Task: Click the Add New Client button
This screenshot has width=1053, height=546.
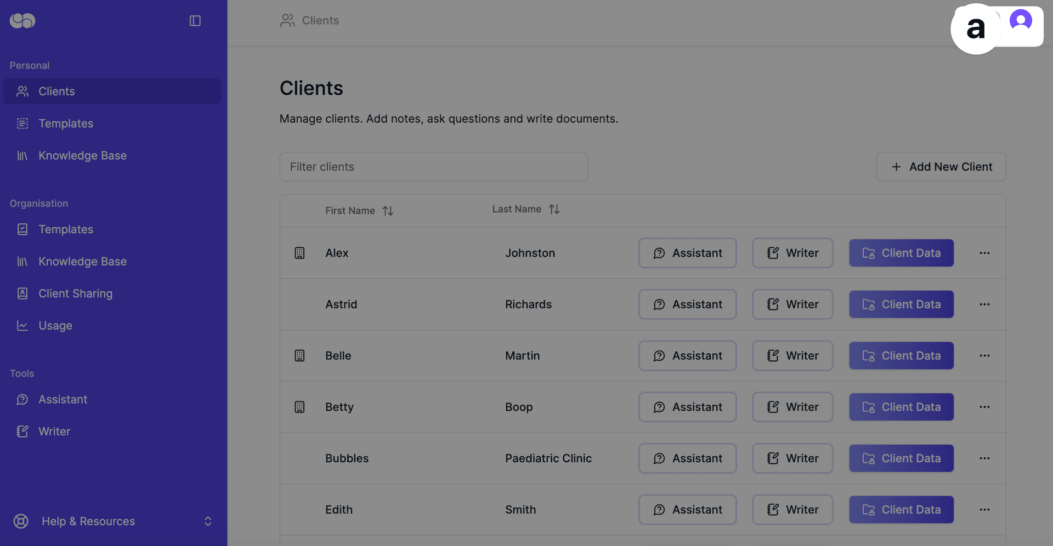Action: [x=941, y=167]
